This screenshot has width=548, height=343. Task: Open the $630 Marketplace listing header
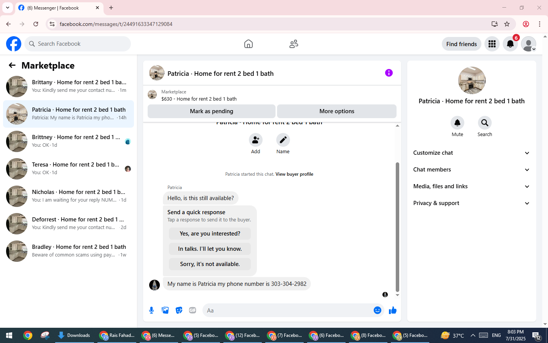point(272,95)
